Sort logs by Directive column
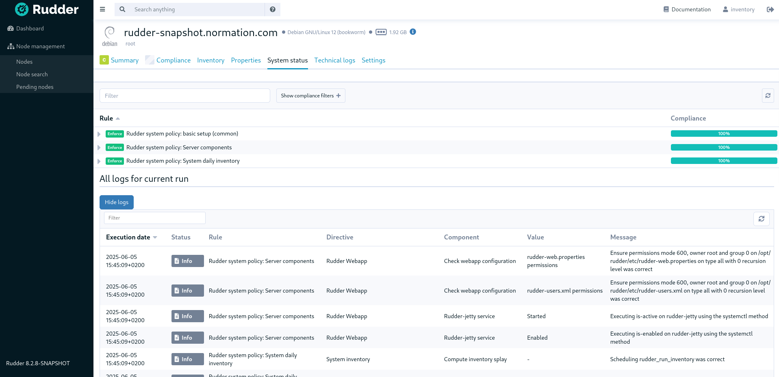Image resolution: width=779 pixels, height=377 pixels. tap(340, 237)
